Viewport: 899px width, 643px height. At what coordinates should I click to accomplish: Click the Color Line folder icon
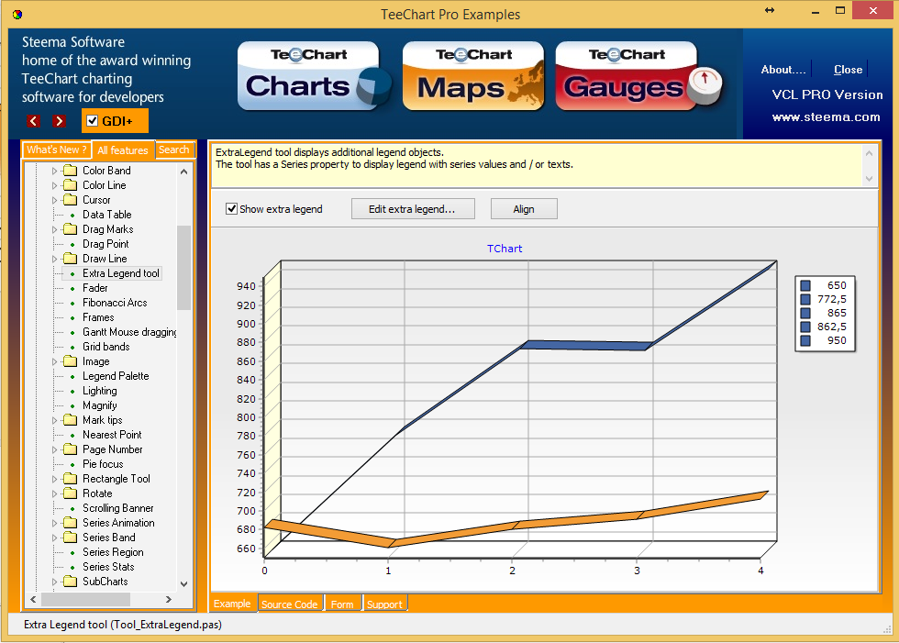coord(70,185)
